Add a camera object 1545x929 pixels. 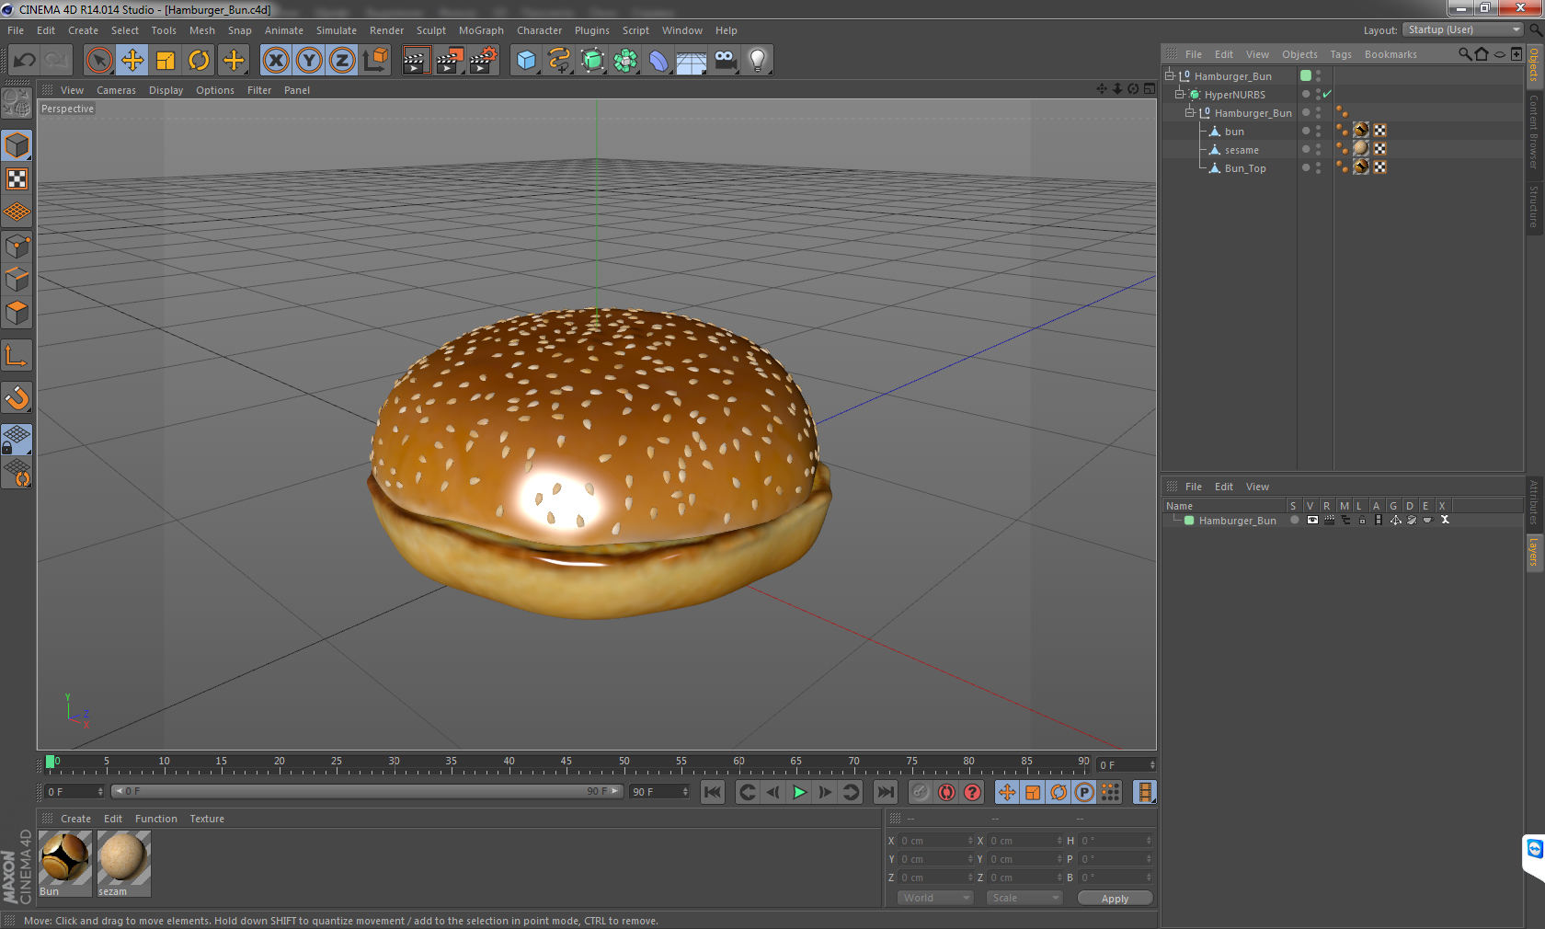point(725,61)
